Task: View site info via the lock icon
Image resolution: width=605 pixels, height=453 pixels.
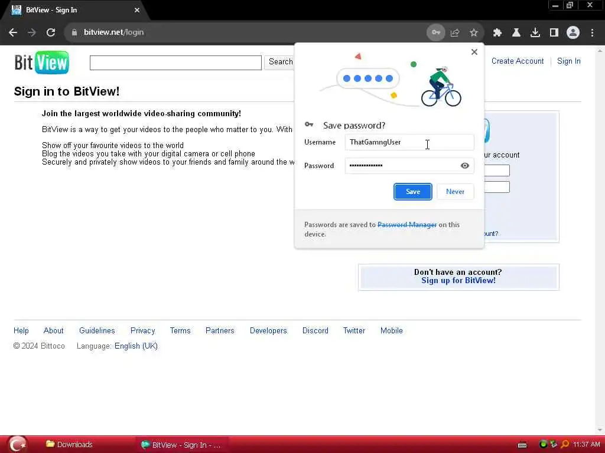Action: click(x=74, y=32)
